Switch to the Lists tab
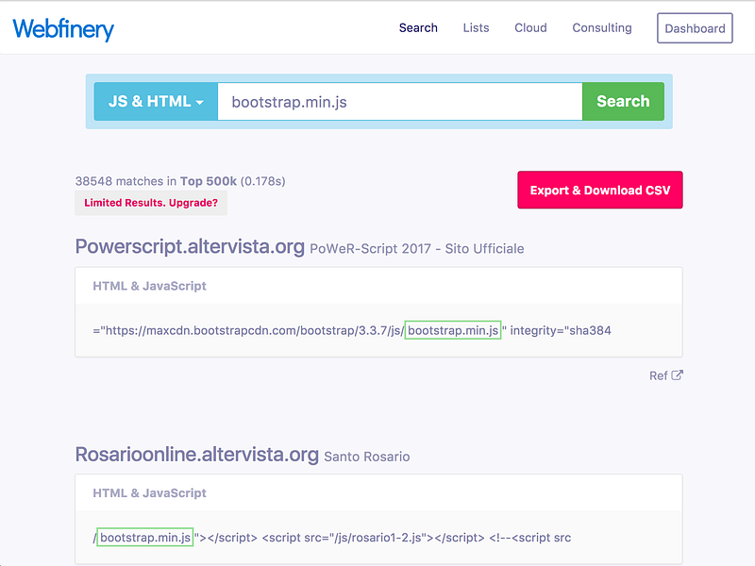Viewport: 755px width, 566px height. pos(476,28)
